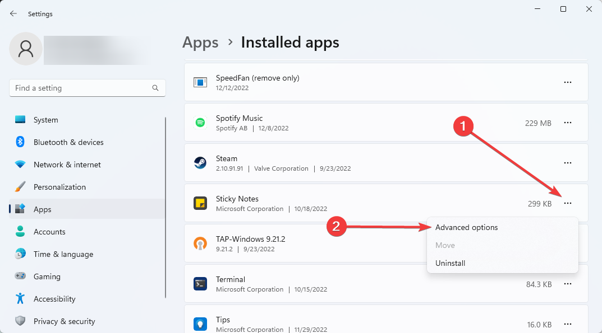
Task: Click the Spotify AB publisher text
Action: click(x=232, y=128)
